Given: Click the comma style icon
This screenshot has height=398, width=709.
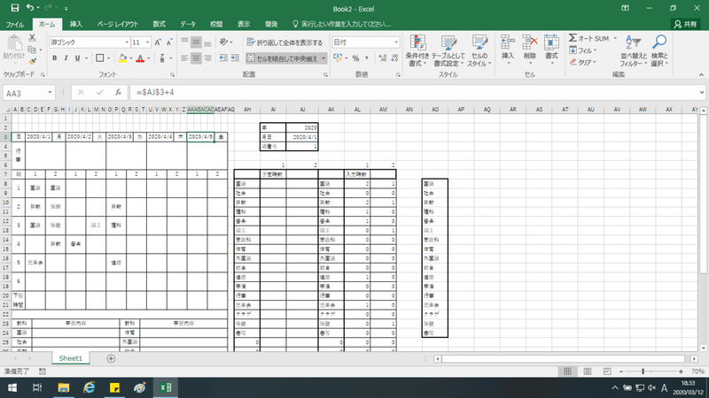Looking at the screenshot, I should coord(367,58).
